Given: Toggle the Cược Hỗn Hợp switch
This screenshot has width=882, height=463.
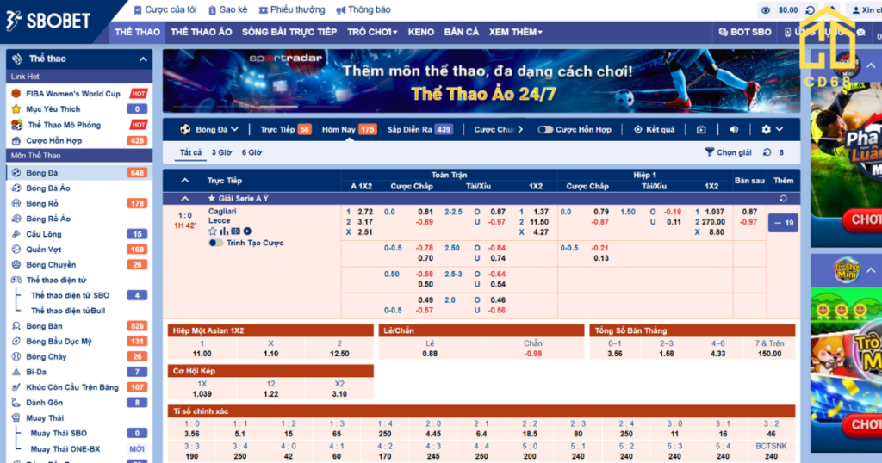Looking at the screenshot, I should coord(544,129).
